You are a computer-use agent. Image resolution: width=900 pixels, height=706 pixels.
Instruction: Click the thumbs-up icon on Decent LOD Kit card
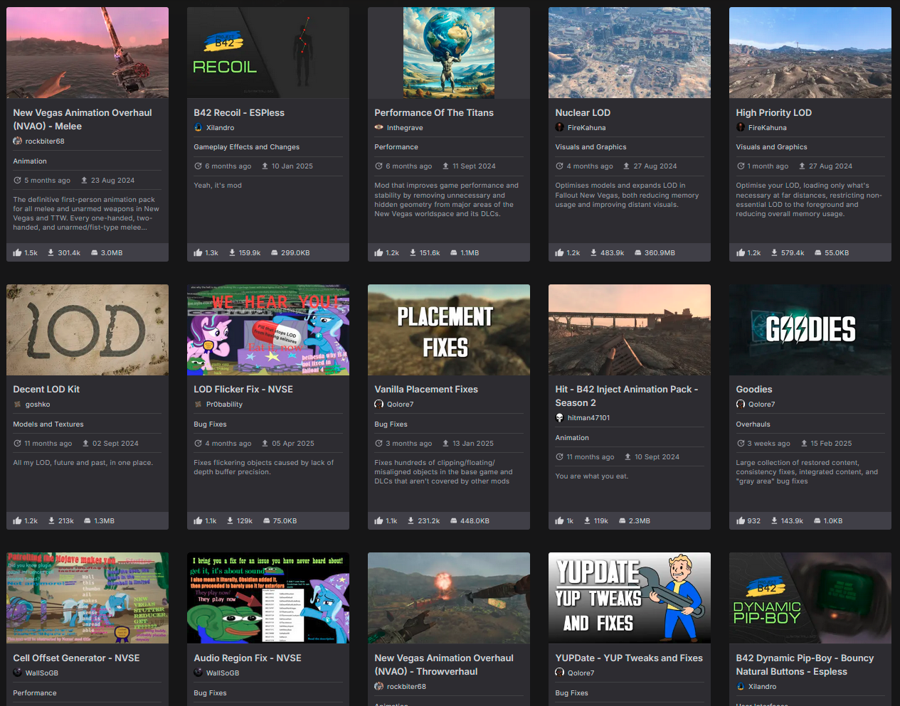(x=17, y=520)
